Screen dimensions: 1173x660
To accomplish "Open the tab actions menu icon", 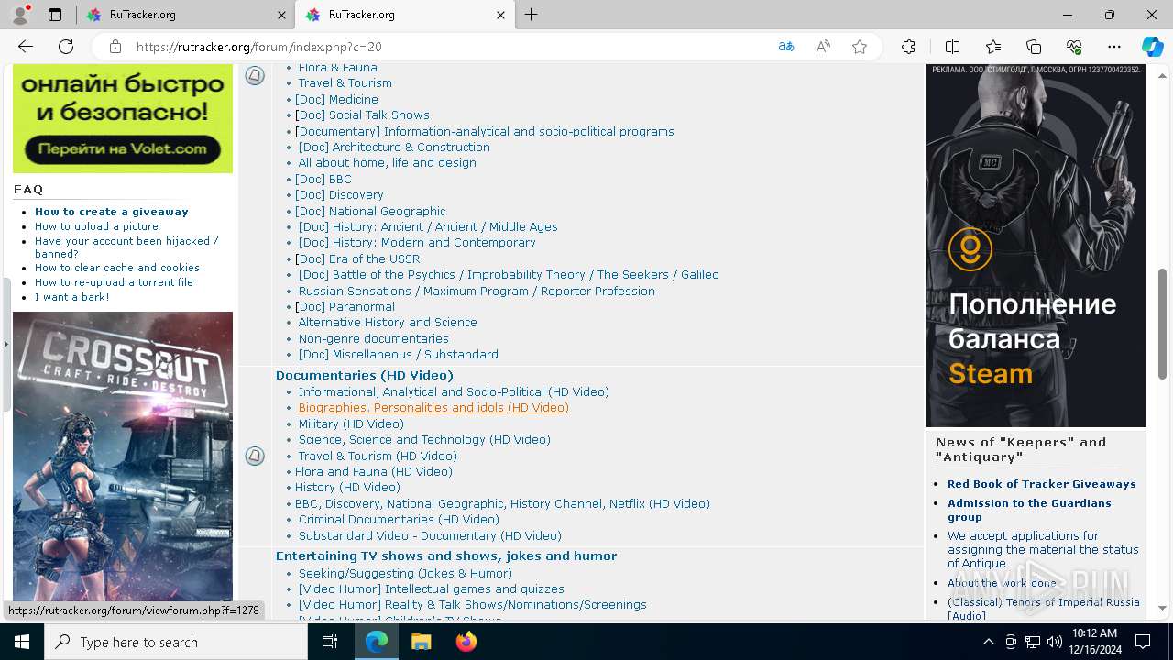I will coord(55,15).
